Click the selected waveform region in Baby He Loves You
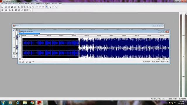187x105 pixels. click(51, 48)
